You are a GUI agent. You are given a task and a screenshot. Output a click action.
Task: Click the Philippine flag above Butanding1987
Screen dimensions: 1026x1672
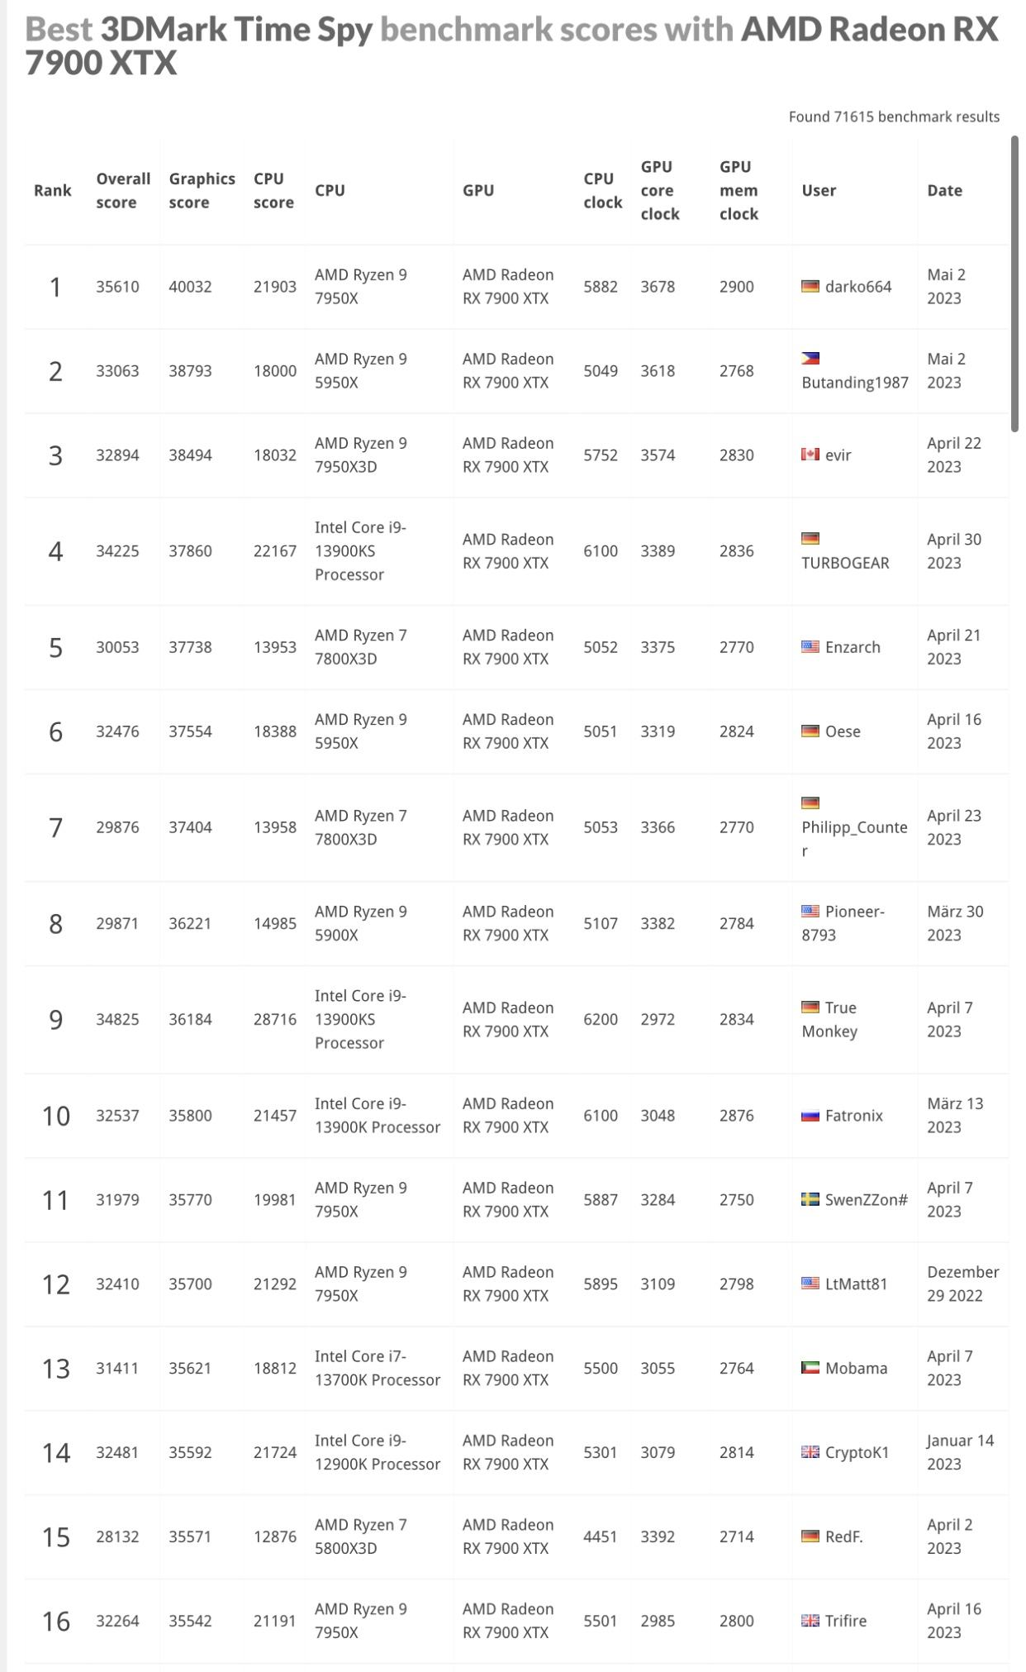pos(810,359)
